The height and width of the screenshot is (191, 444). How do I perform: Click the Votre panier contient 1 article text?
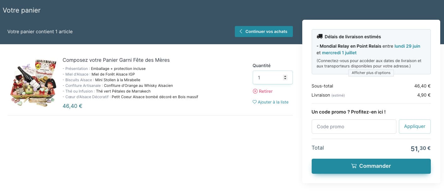(x=40, y=32)
